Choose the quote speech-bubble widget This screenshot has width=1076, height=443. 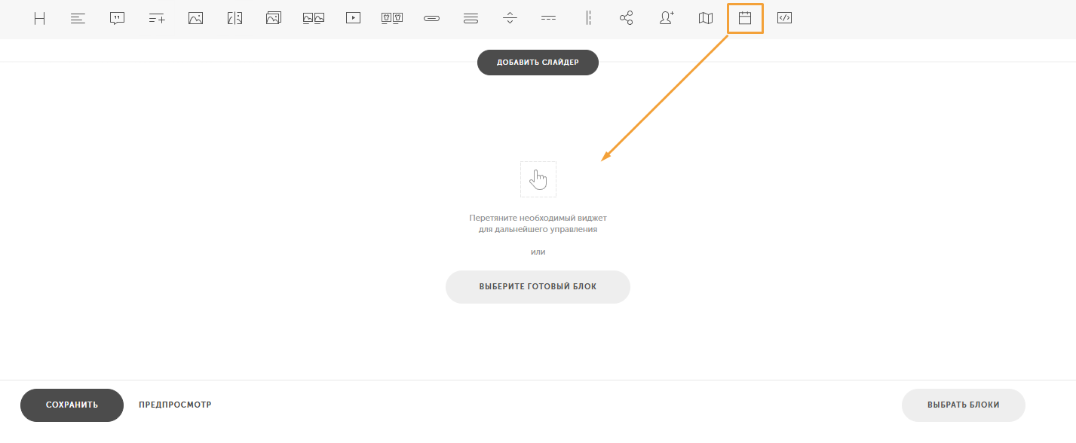pos(117,19)
